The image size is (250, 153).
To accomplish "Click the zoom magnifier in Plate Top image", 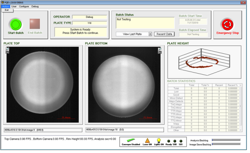I will pos(7,49).
